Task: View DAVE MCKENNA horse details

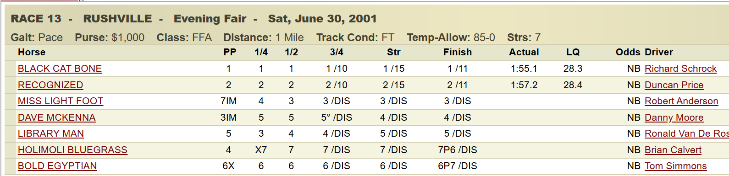Action: click(56, 117)
